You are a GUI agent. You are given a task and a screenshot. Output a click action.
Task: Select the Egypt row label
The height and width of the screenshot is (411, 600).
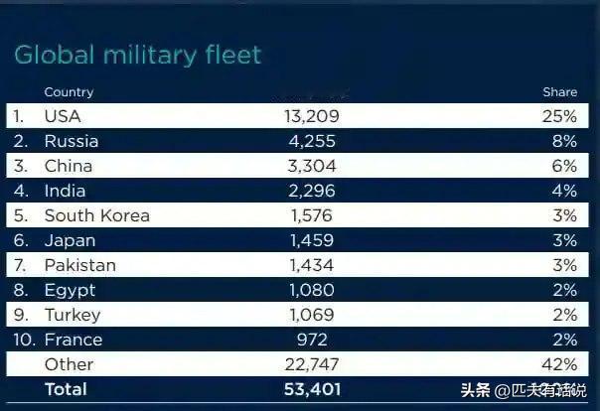[x=70, y=291]
